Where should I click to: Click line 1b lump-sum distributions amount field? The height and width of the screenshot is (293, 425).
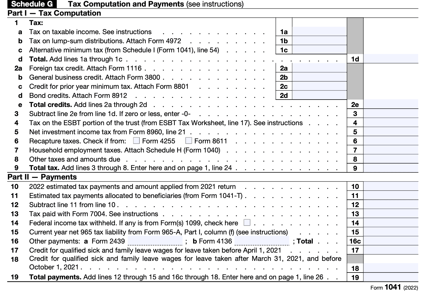pos(319,41)
